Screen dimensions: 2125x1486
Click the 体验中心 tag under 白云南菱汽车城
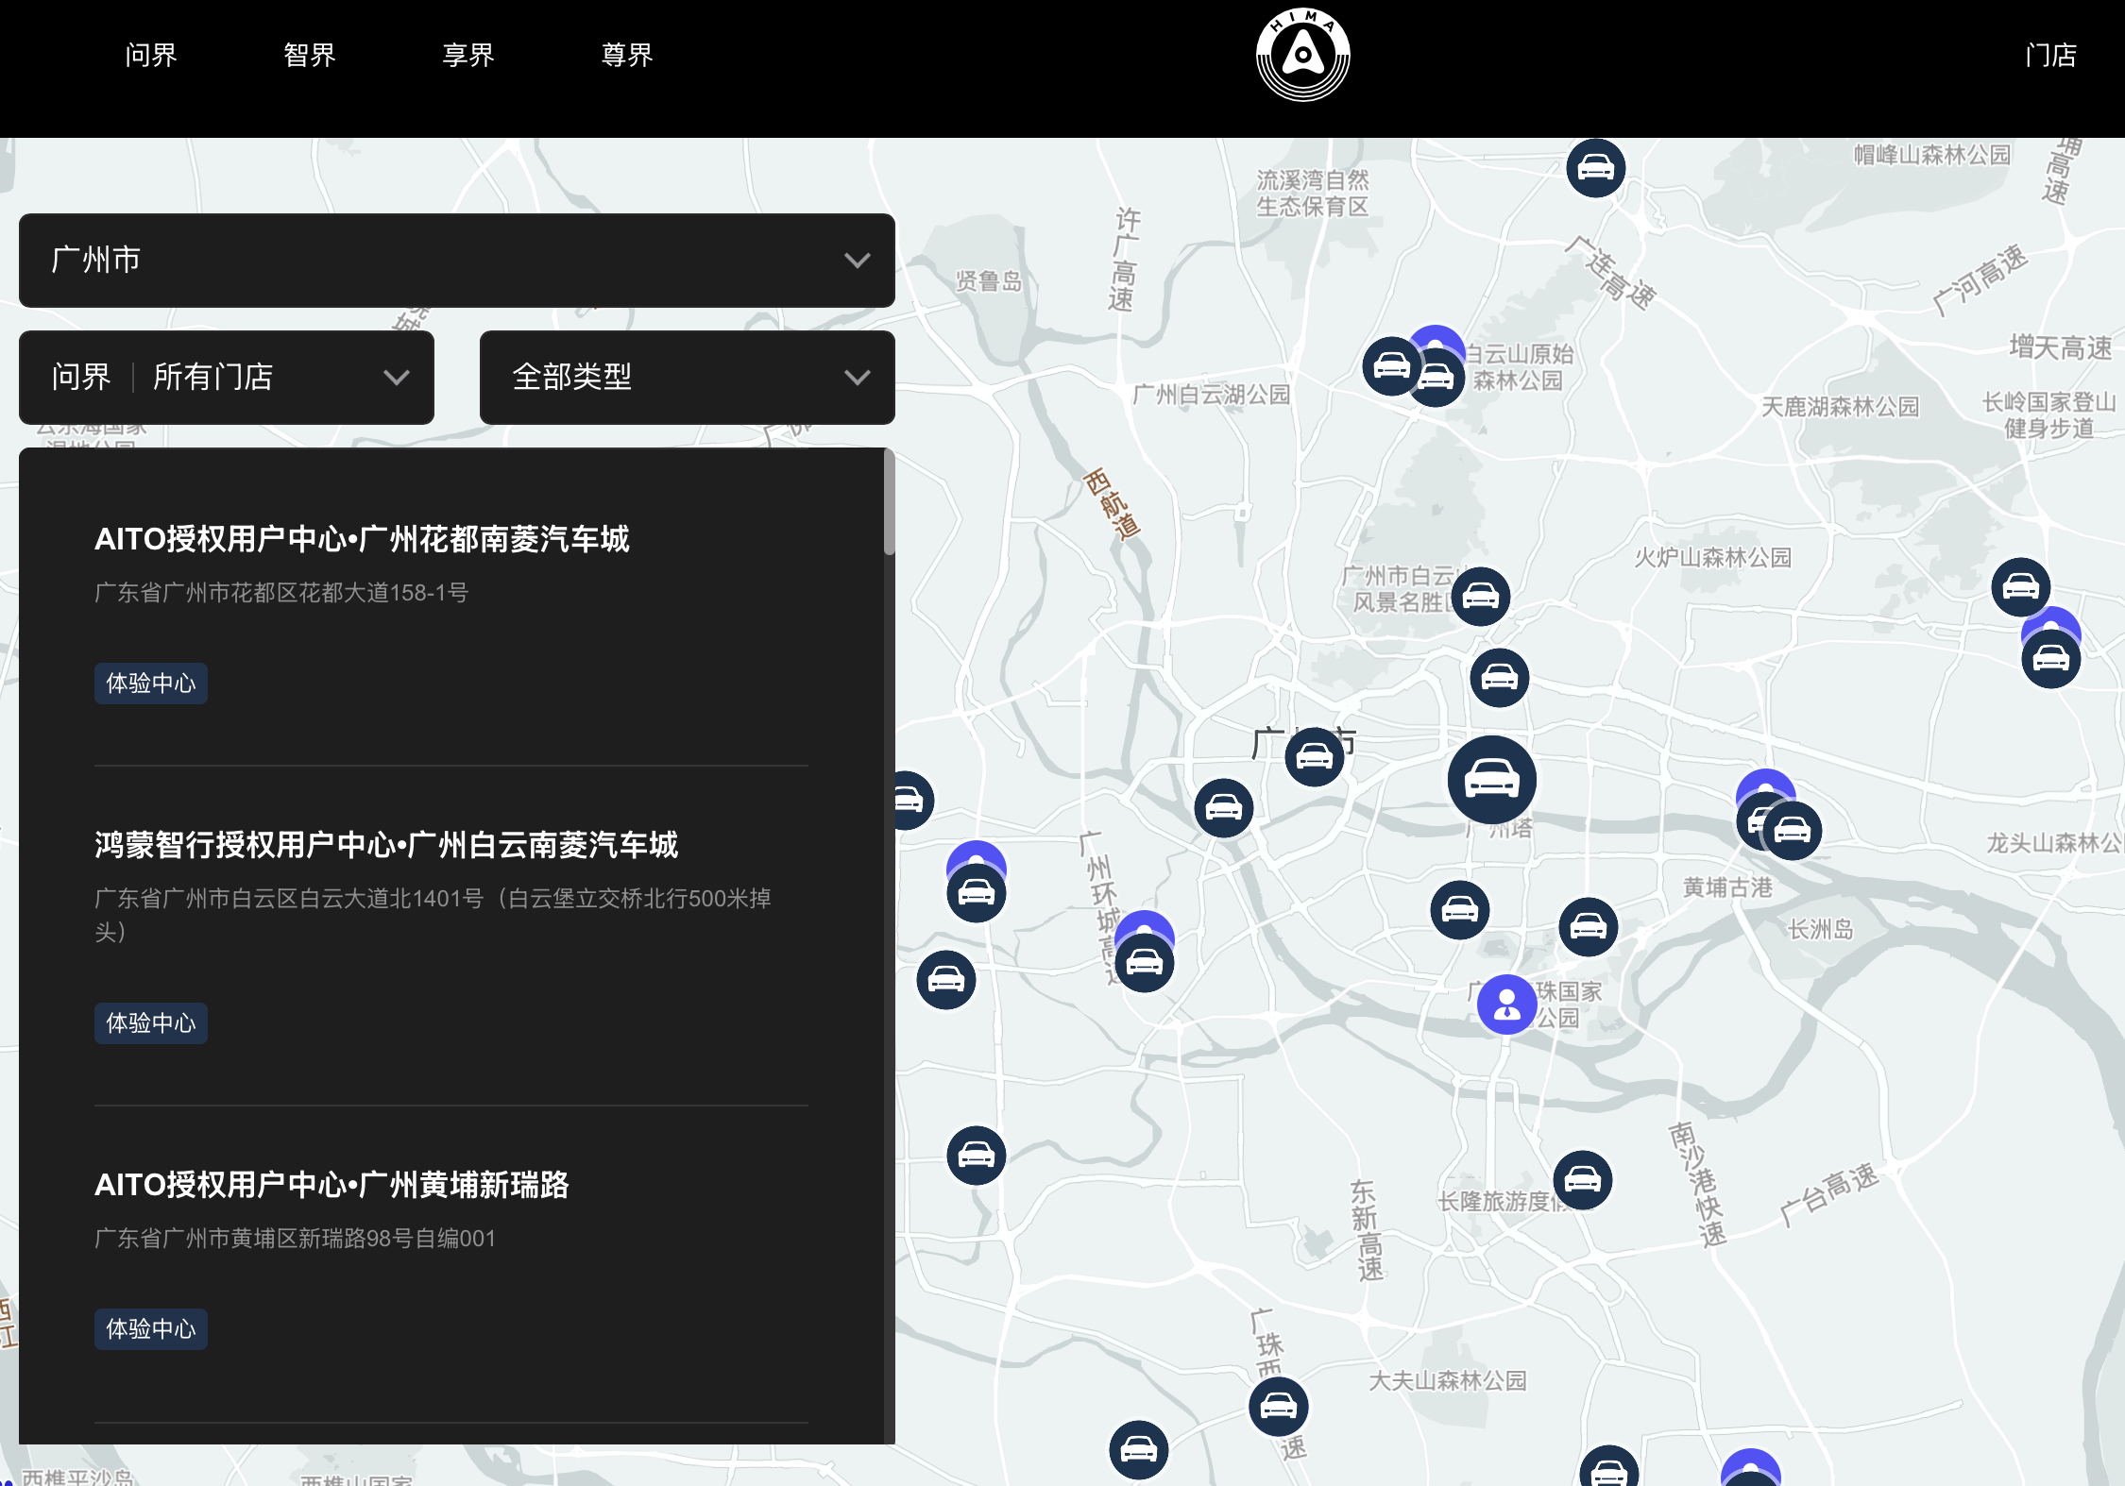pos(151,1023)
